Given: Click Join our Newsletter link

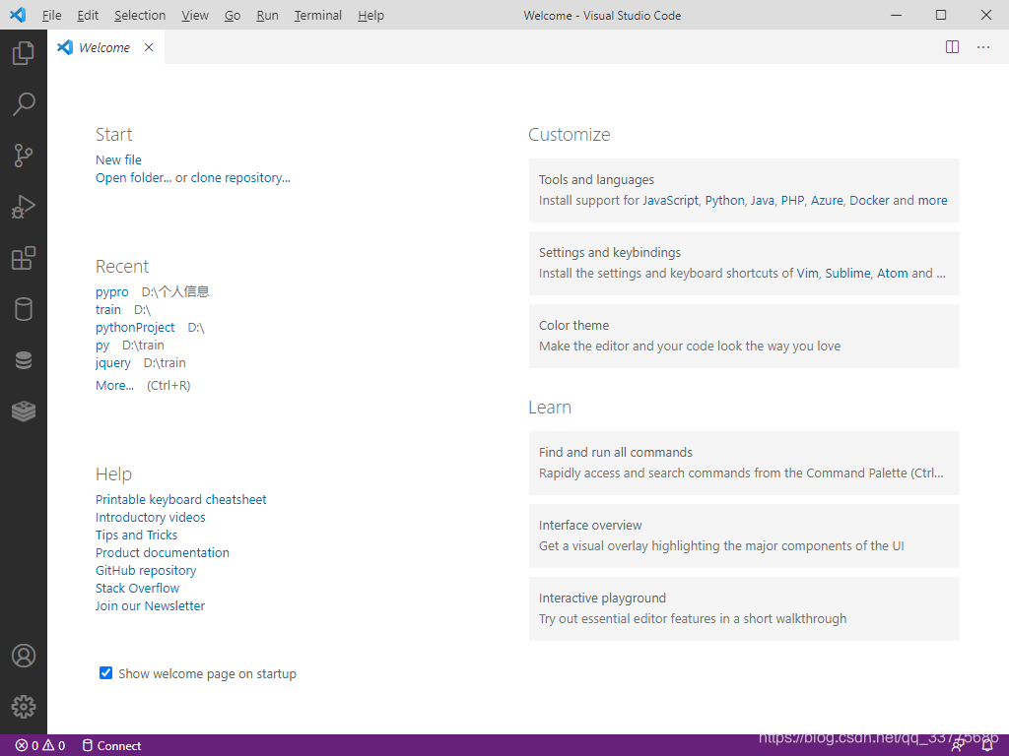Looking at the screenshot, I should 150,606.
